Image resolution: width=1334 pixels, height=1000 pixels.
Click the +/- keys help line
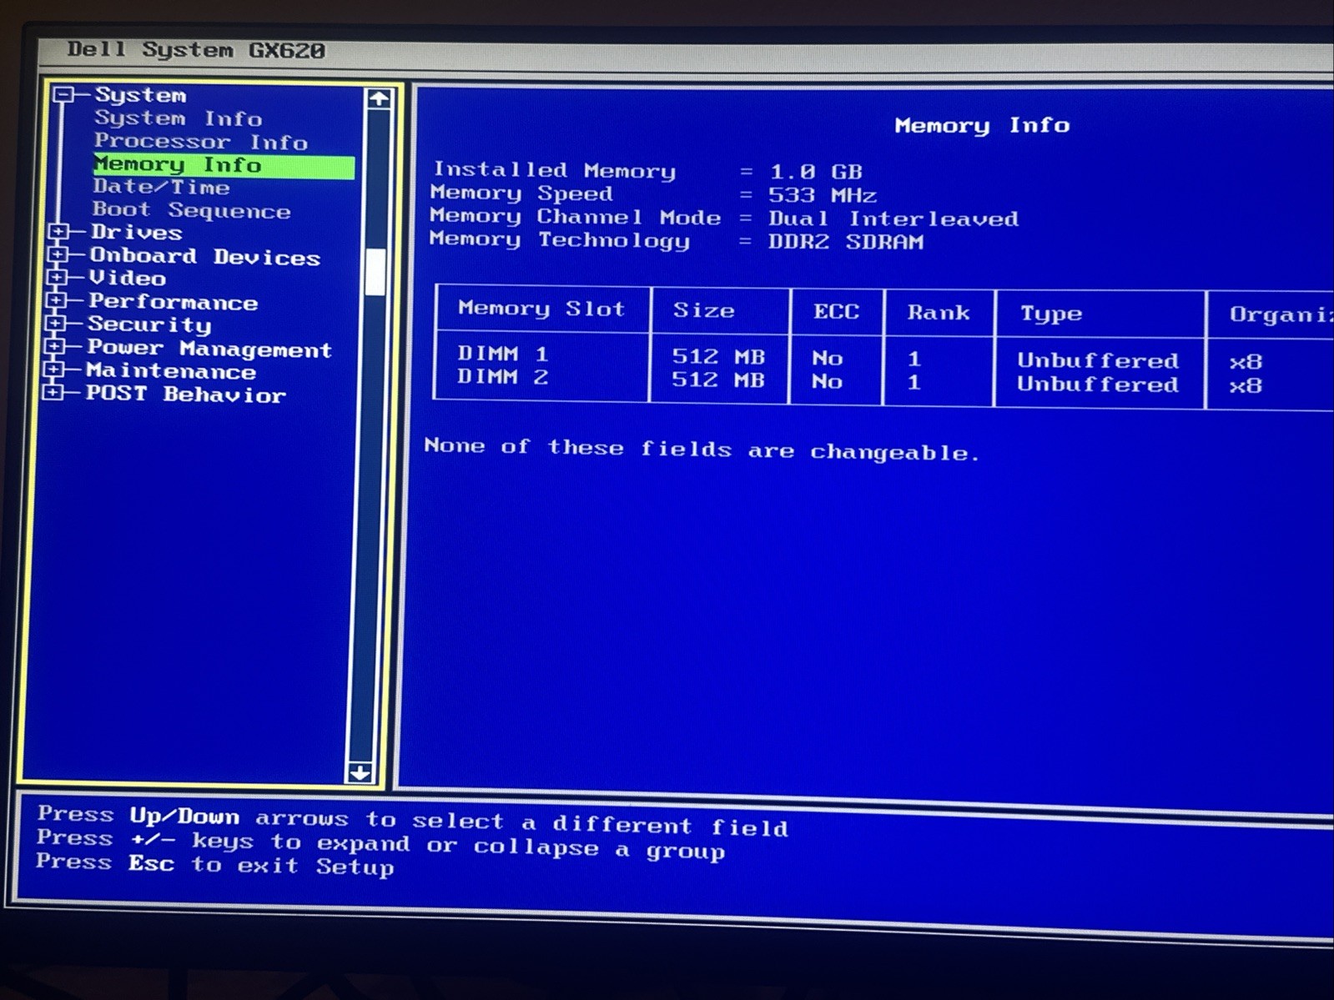(380, 844)
